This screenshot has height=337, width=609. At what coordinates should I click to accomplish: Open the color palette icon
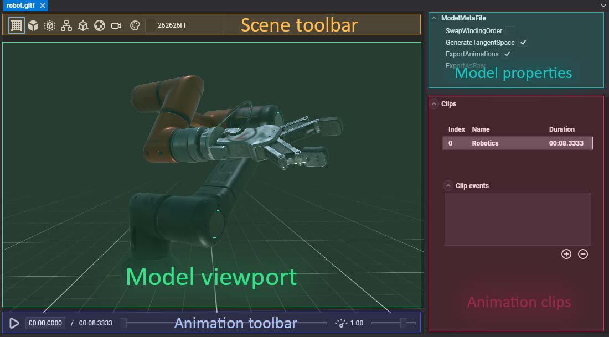point(135,25)
